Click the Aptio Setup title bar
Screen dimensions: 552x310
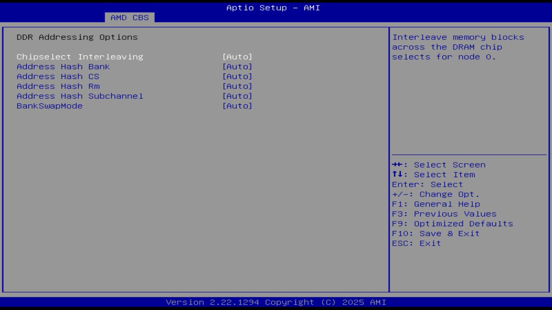[273, 7]
